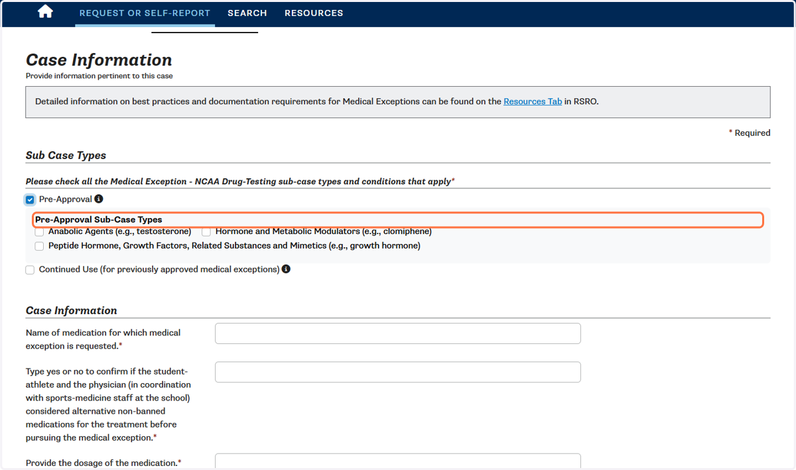Click the medication dosage input field
Viewport: 796px width, 470px height.
(x=398, y=461)
